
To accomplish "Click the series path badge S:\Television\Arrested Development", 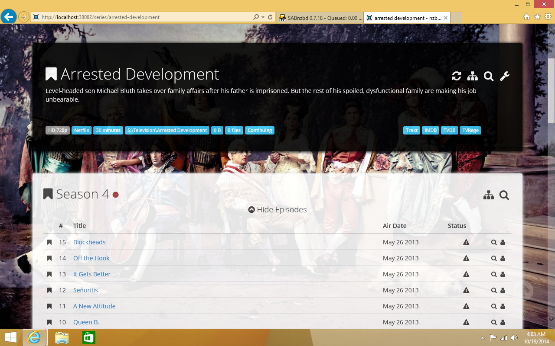I will tap(167, 130).
